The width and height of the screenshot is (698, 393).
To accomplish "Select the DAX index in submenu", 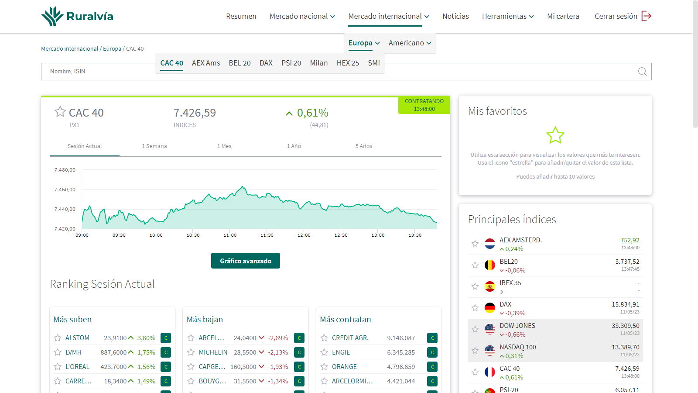I will 266,63.
